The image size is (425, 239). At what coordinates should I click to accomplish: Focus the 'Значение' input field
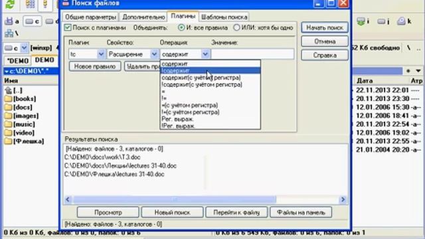tap(252, 54)
